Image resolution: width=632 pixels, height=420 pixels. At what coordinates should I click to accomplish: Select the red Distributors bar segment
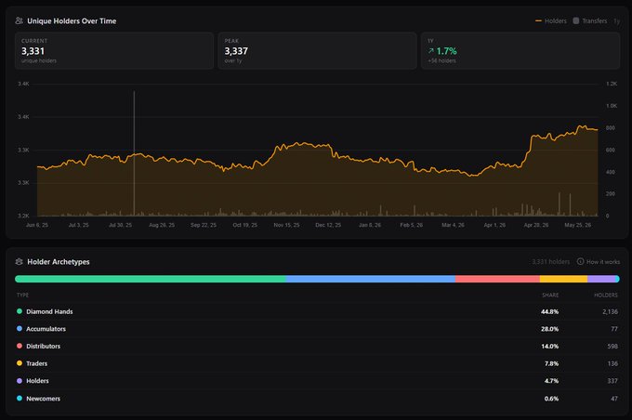pyautogui.click(x=497, y=279)
